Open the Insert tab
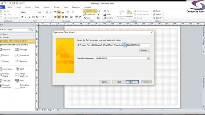This screenshot has width=205, height=115. (19, 7)
